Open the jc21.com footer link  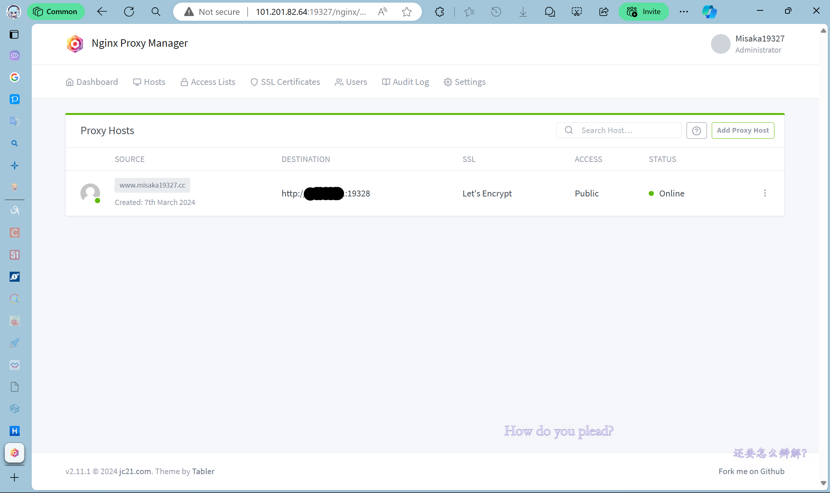pos(135,471)
